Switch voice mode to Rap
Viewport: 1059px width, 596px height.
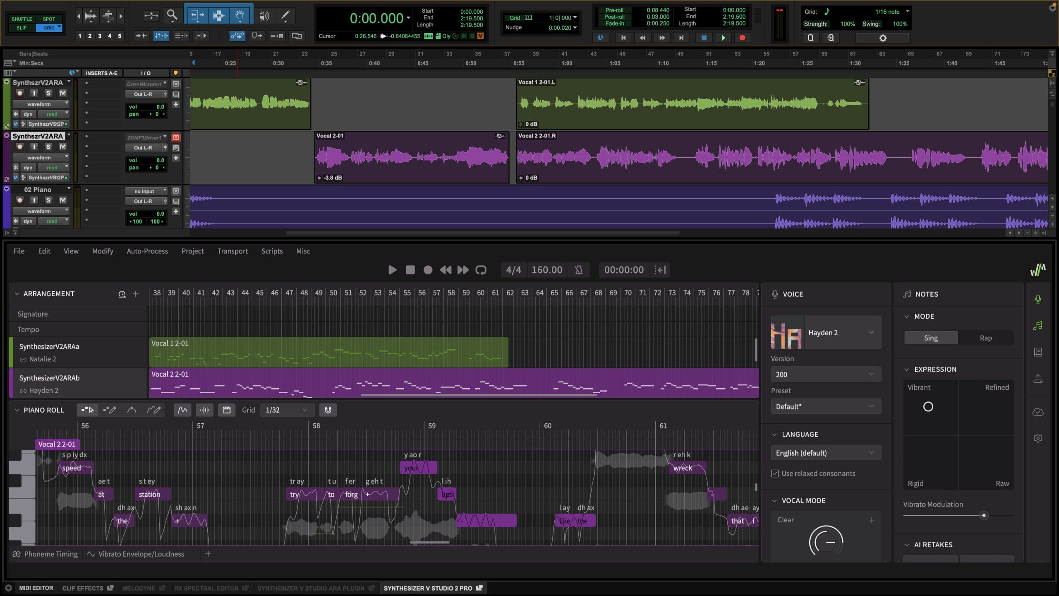(985, 338)
